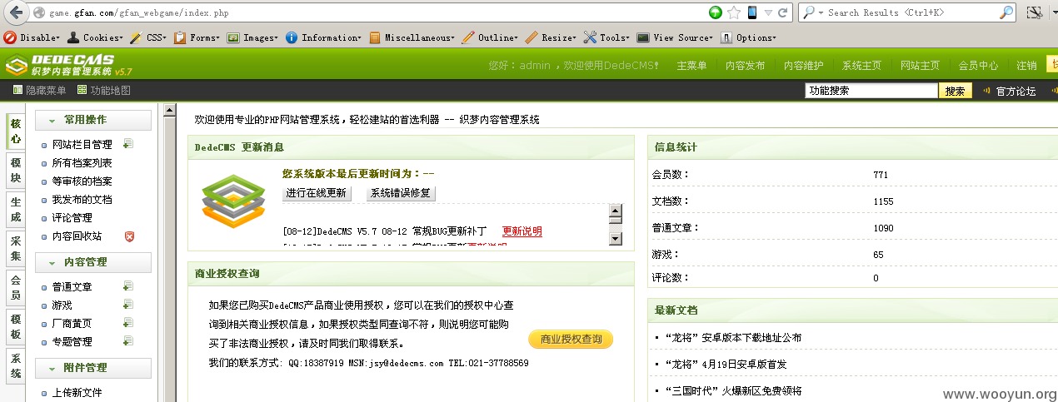This screenshot has height=402, width=1058.
Task: Open the Outline developer toolbar menu
Action: pos(490,37)
